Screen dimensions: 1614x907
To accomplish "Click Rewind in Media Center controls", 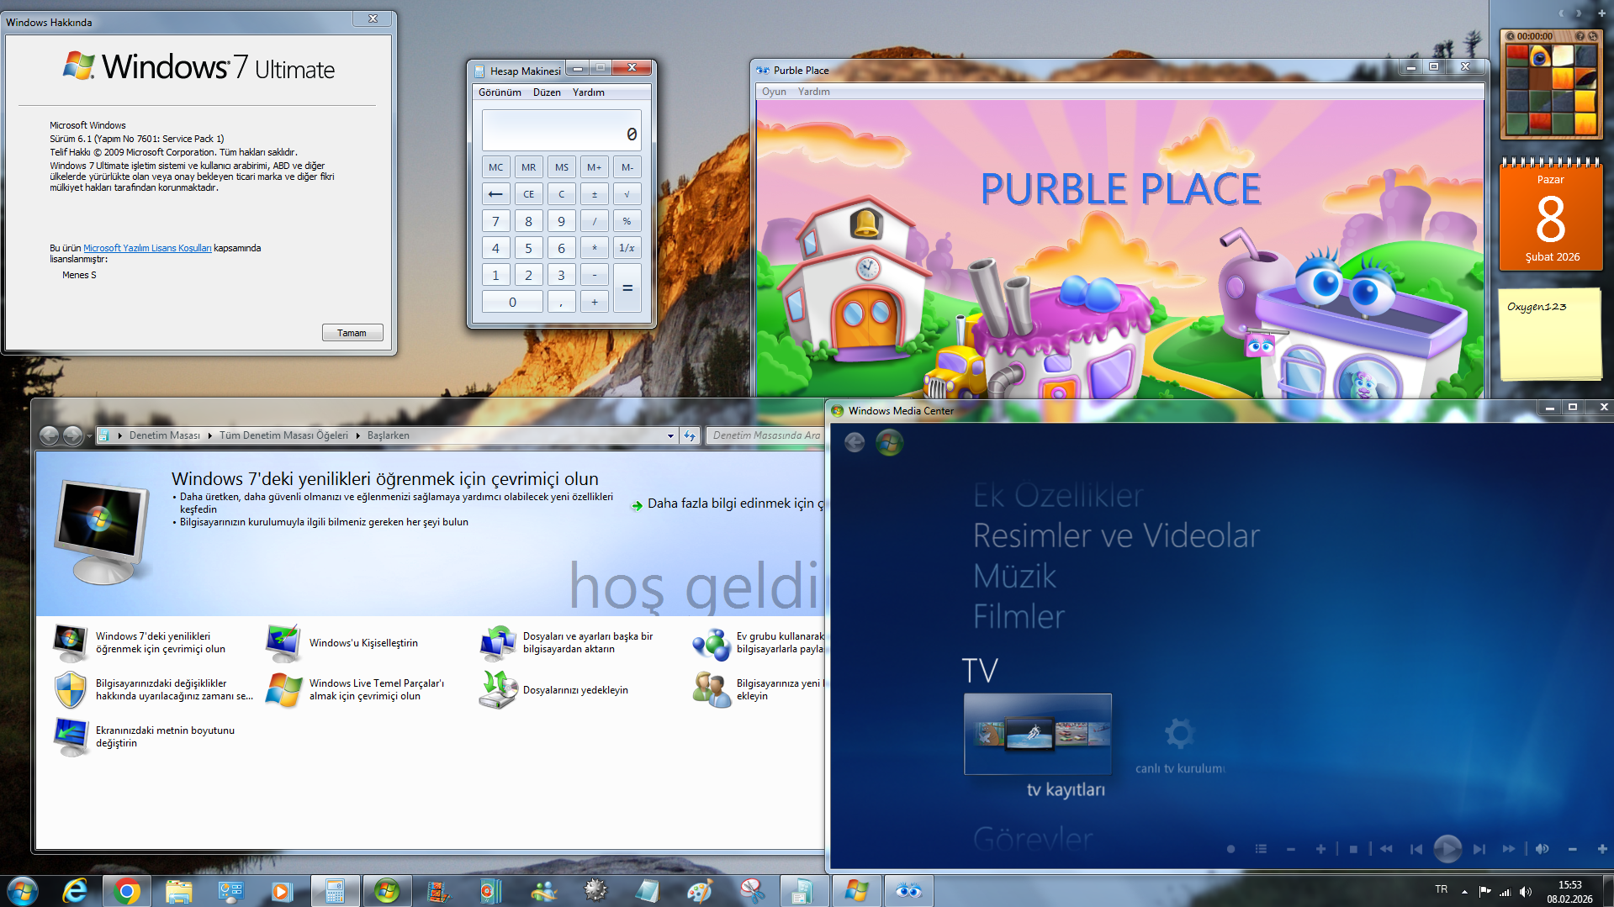I will (x=1386, y=849).
